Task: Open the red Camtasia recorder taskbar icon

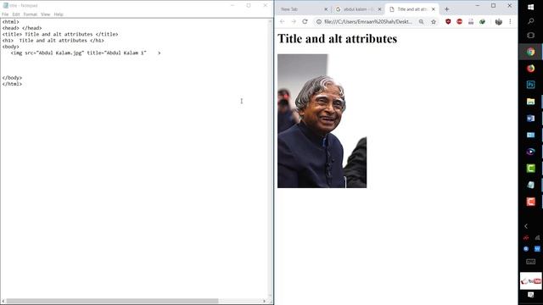Action: (530, 202)
